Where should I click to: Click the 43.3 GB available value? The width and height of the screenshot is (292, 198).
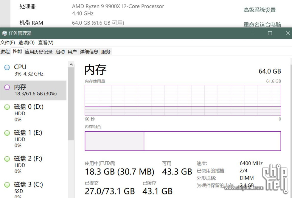point(177,172)
